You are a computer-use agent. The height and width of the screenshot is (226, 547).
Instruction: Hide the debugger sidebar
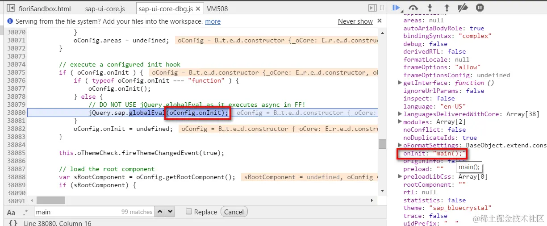tap(372, 8)
